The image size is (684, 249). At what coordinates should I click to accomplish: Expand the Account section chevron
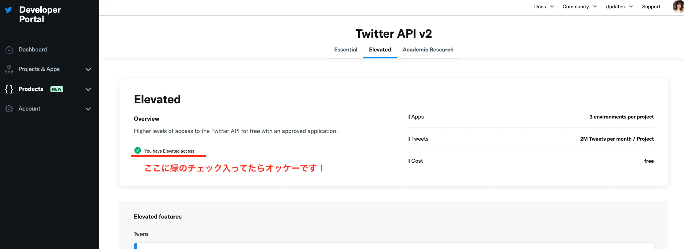point(88,109)
